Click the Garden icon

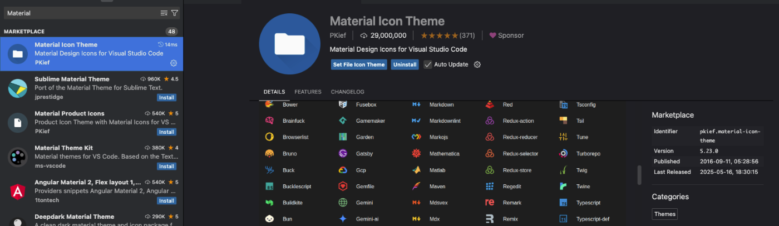coord(343,137)
